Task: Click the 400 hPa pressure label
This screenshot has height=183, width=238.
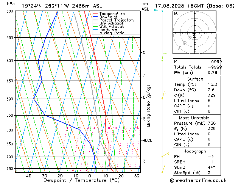Action: 11,61
